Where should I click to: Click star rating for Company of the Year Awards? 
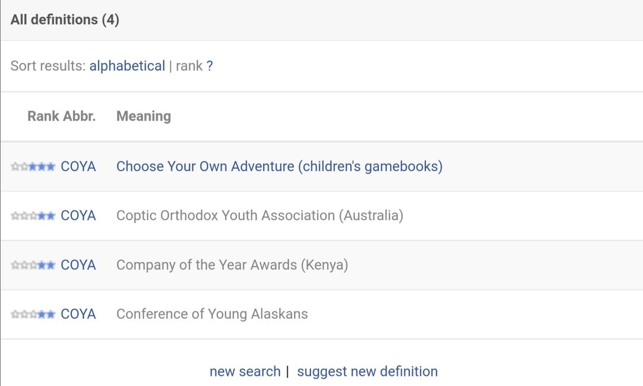pos(33,265)
